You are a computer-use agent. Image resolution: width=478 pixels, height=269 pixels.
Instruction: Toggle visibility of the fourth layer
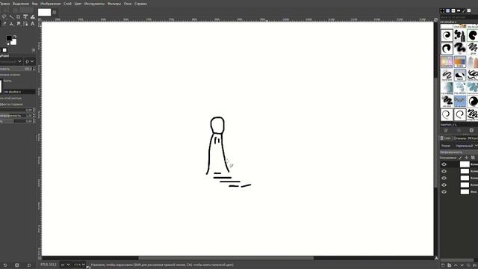444,185
